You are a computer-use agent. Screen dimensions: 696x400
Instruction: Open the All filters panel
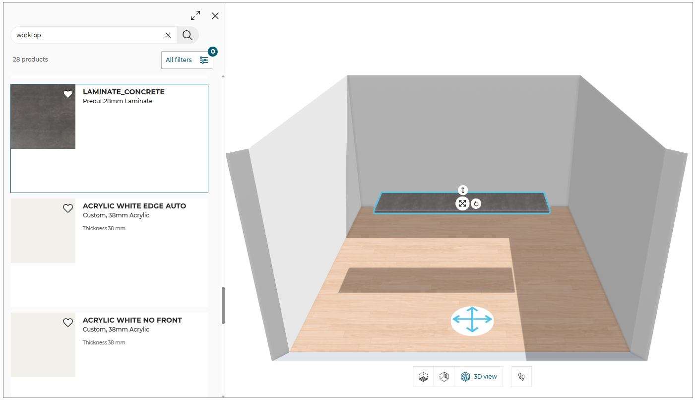[x=187, y=60]
